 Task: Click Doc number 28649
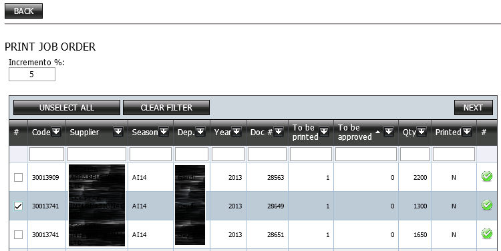coord(275,206)
